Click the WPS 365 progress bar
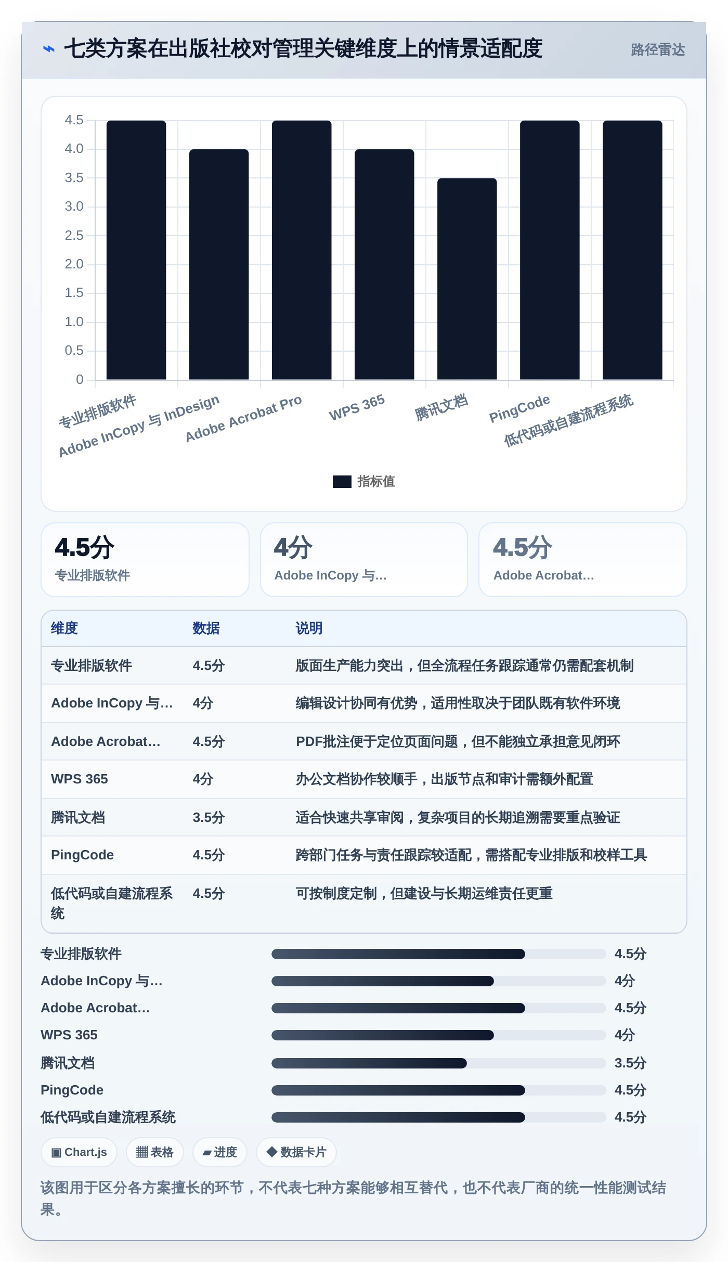The height and width of the screenshot is (1262, 728). click(x=438, y=1035)
